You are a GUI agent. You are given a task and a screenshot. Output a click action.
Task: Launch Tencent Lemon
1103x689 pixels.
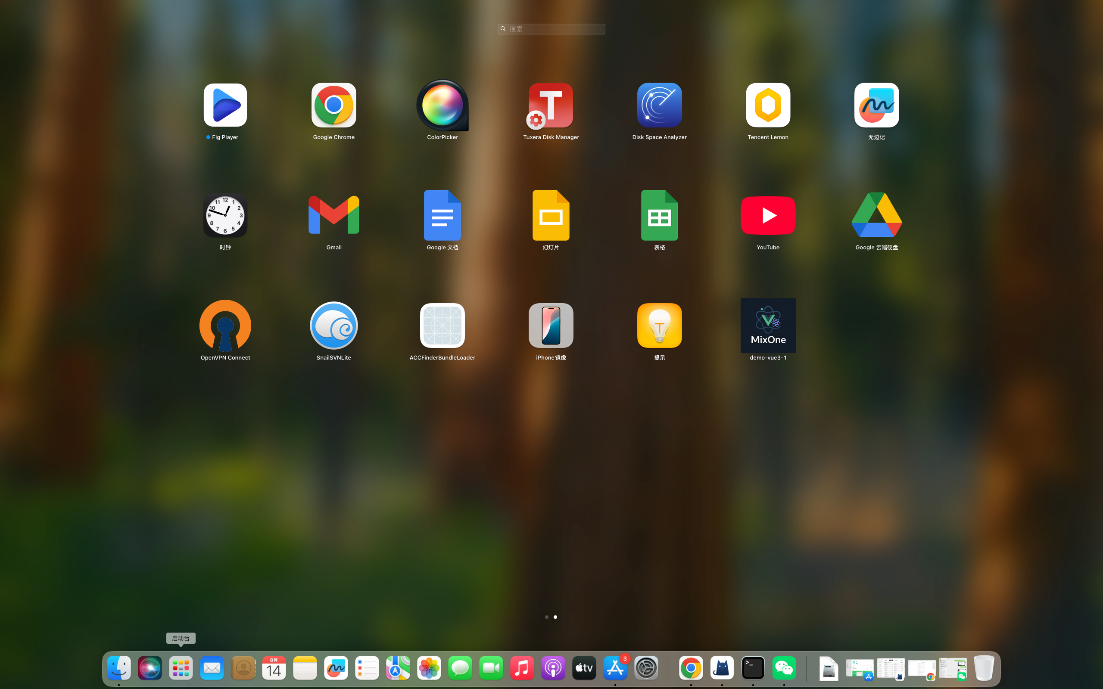click(x=768, y=105)
